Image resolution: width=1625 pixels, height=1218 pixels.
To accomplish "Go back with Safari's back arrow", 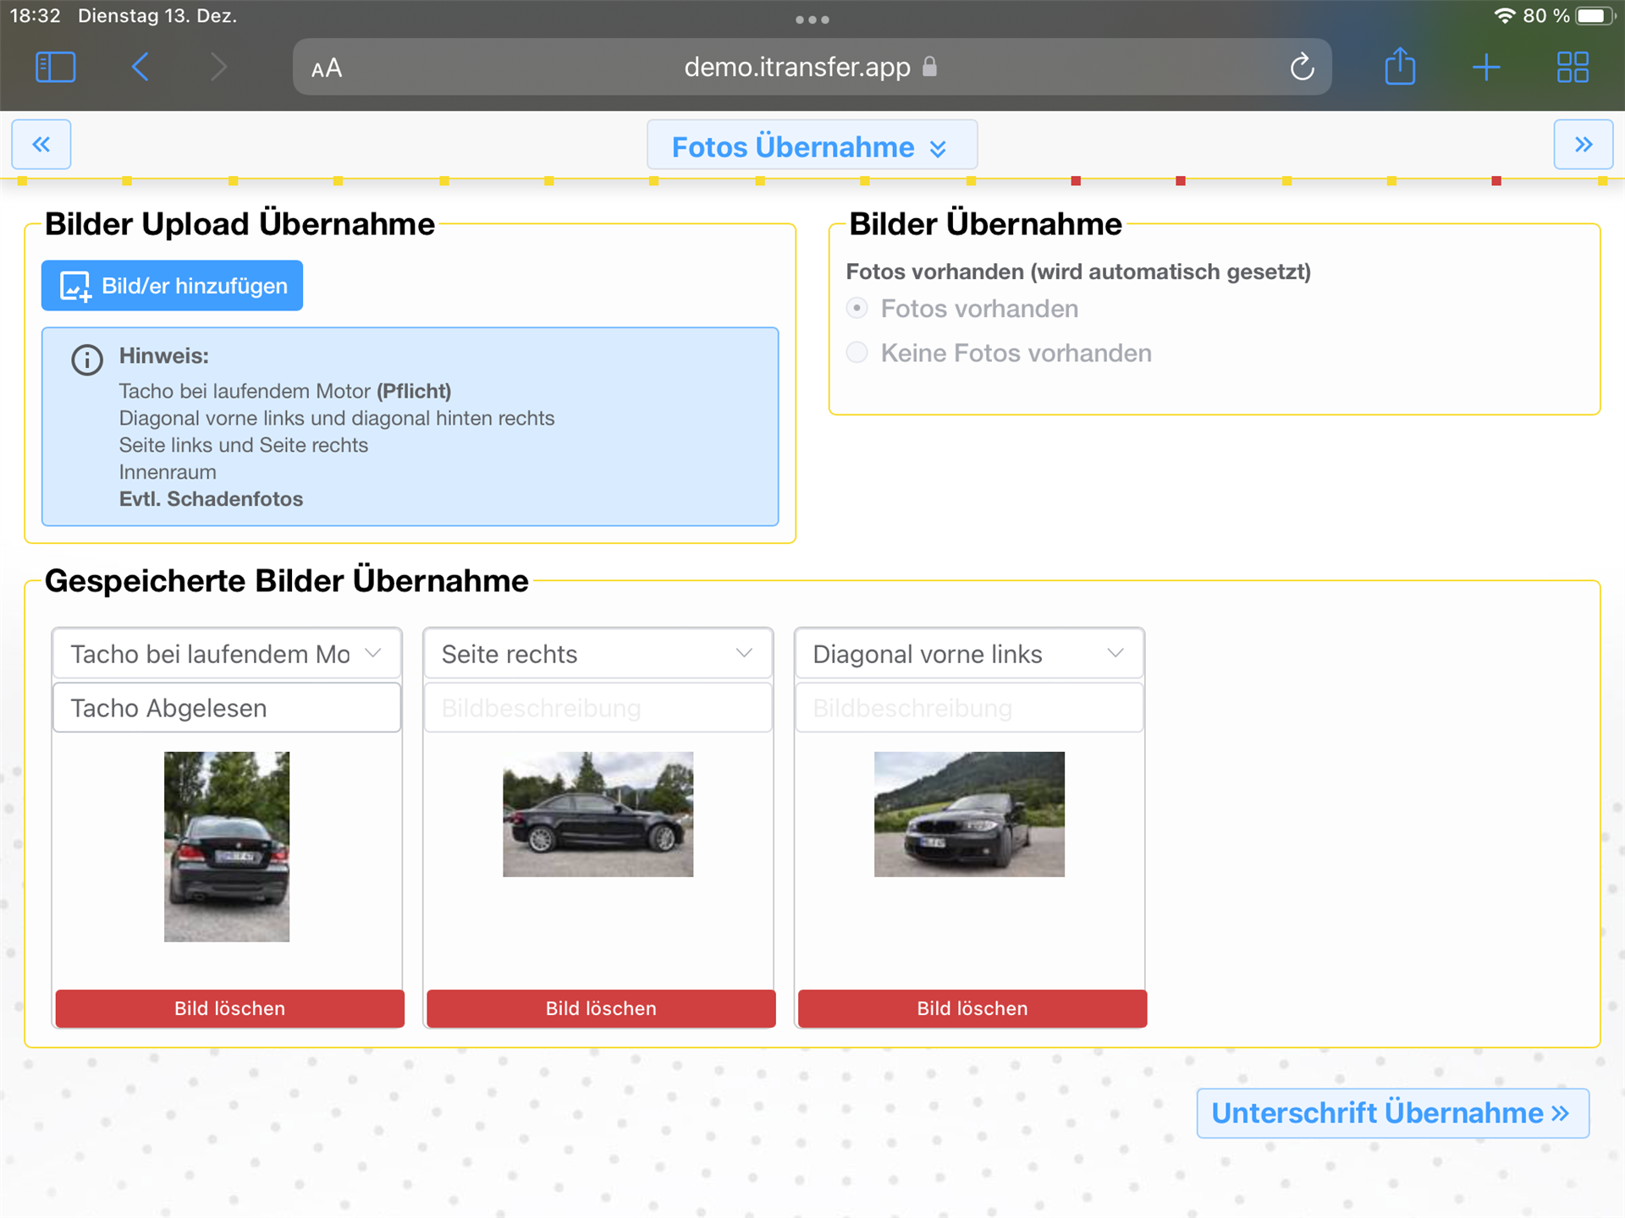I will click(140, 67).
